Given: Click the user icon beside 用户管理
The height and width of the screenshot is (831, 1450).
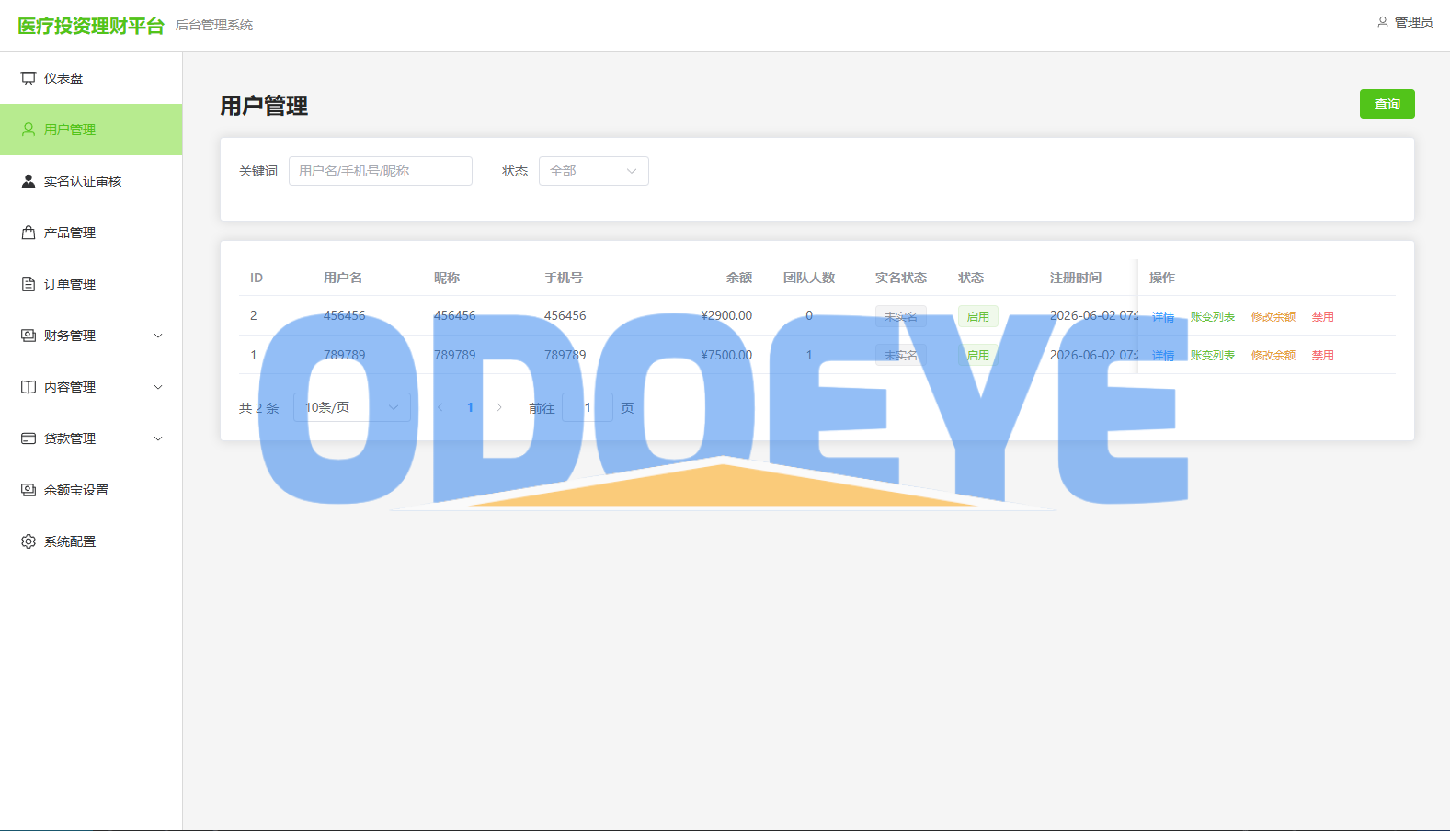Looking at the screenshot, I should coord(29,130).
